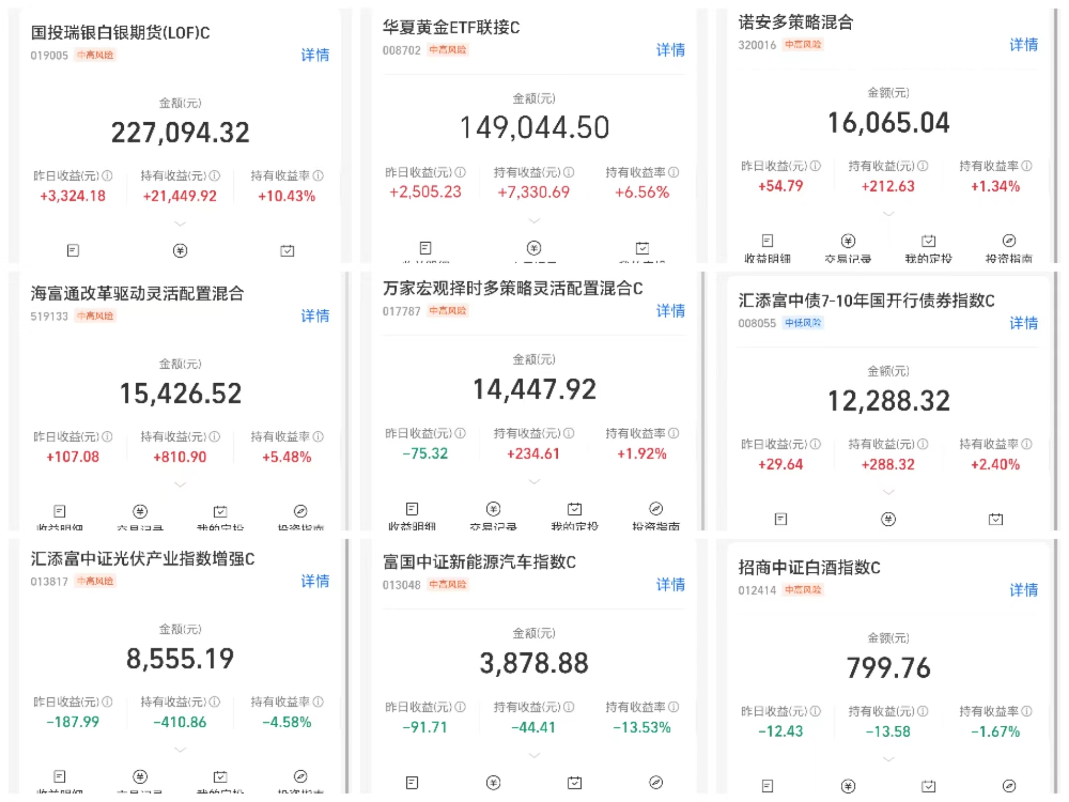Open 详情 for 华夏黄金ETF联接C

pos(671,50)
